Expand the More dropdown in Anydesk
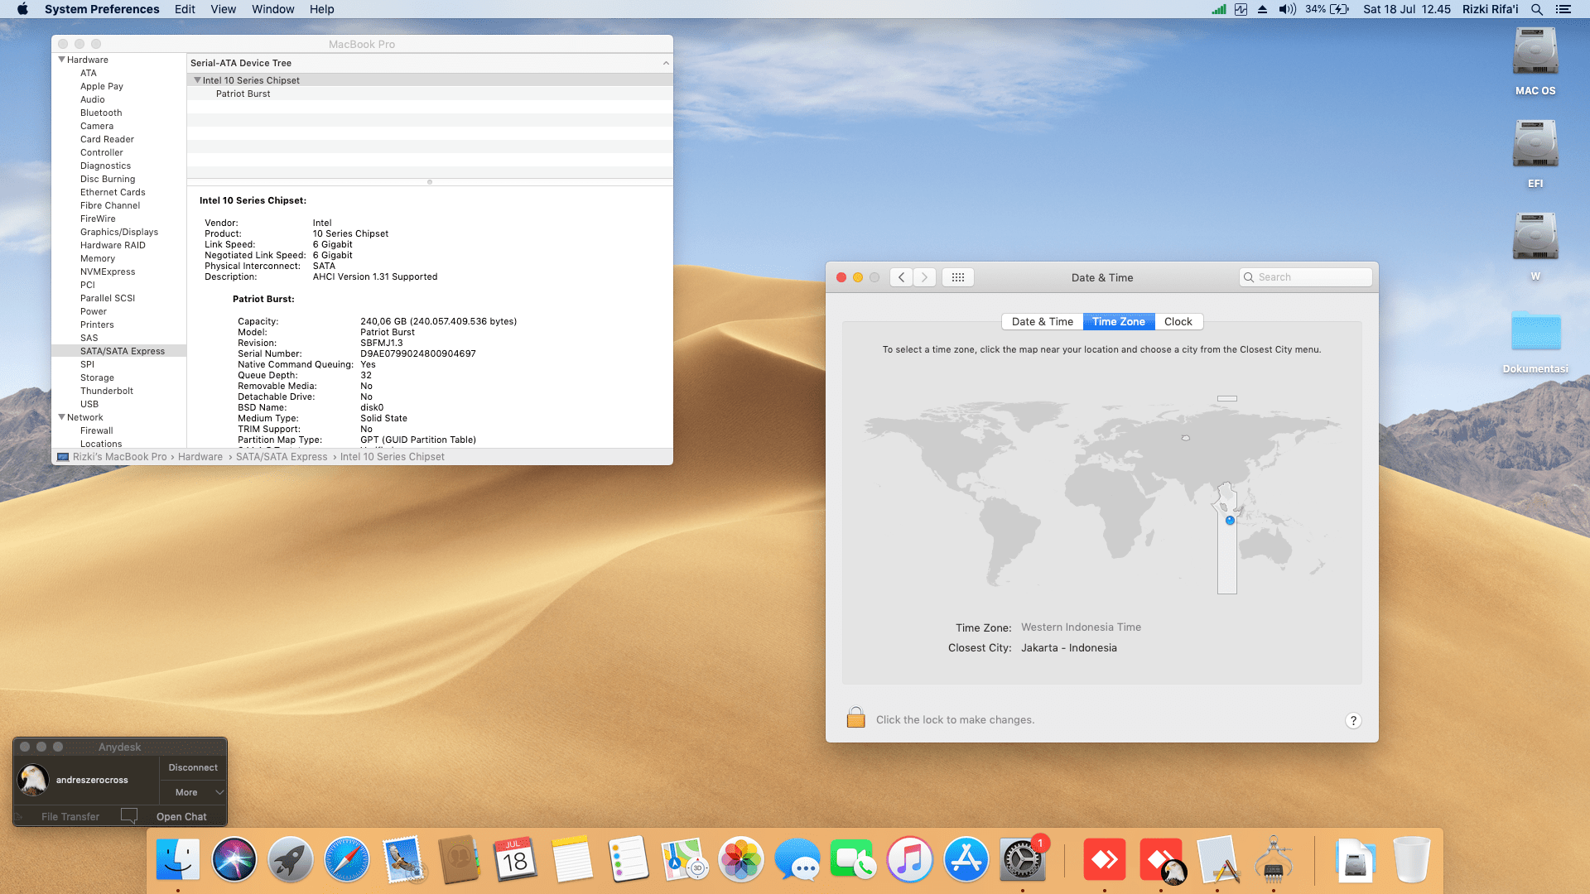This screenshot has width=1590, height=894. [x=194, y=792]
